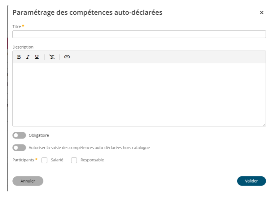Close the Paramétrage dialog with the X
Viewport: 280px width, 208px height.
pos(261,13)
